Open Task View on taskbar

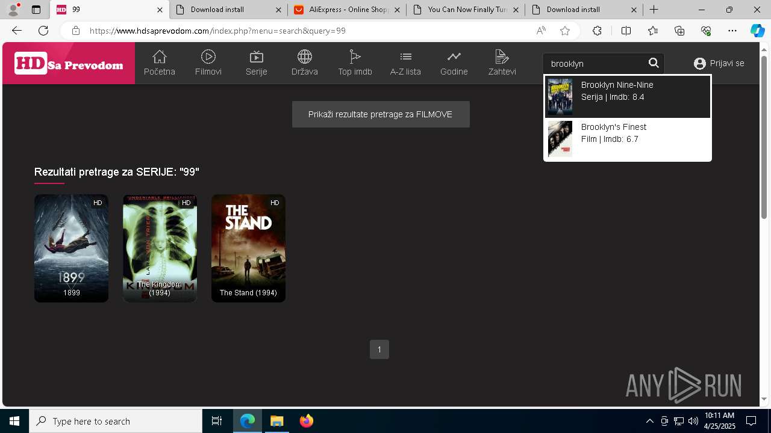tap(217, 421)
